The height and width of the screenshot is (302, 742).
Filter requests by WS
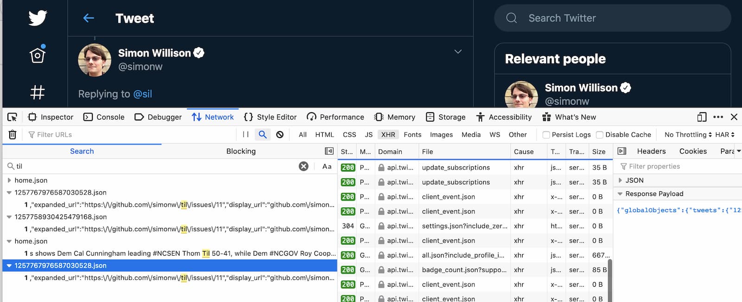pos(495,135)
